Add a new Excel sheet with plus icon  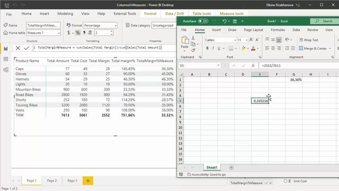(x=231, y=168)
